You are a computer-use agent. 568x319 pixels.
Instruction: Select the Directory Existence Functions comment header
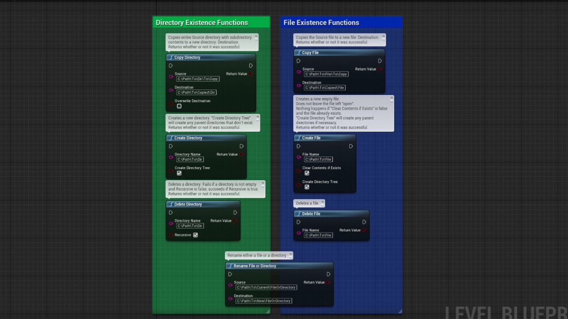202,23
